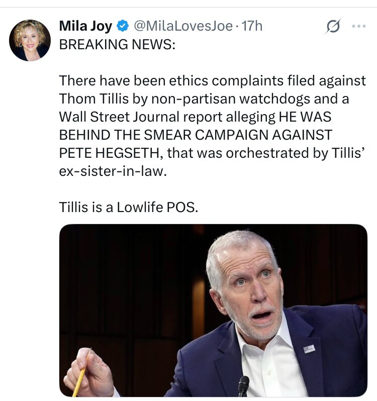The width and height of the screenshot is (377, 401).
Task: Click the blue verified checkmark badge
Action: coord(122,25)
